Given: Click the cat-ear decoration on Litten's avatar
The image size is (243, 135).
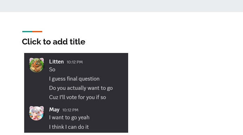Looking at the screenshot, I should pos(32,59).
